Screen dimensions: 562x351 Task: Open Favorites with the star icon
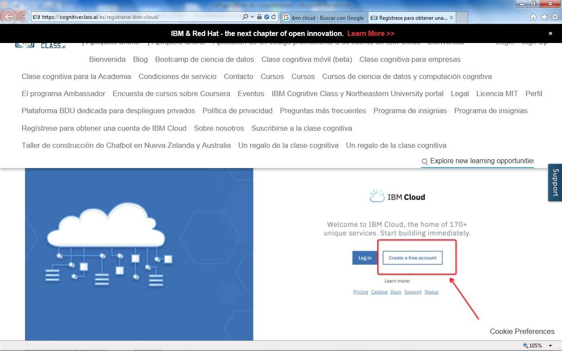coord(544,17)
